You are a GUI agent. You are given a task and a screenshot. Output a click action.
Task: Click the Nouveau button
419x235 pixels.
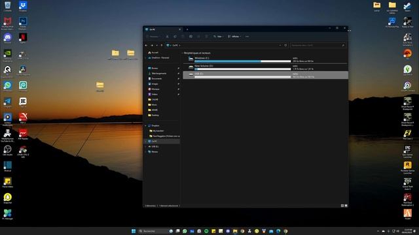point(154,37)
